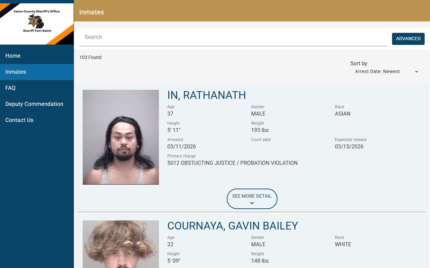
Task: Open the FAQ page
Action: tap(37, 88)
